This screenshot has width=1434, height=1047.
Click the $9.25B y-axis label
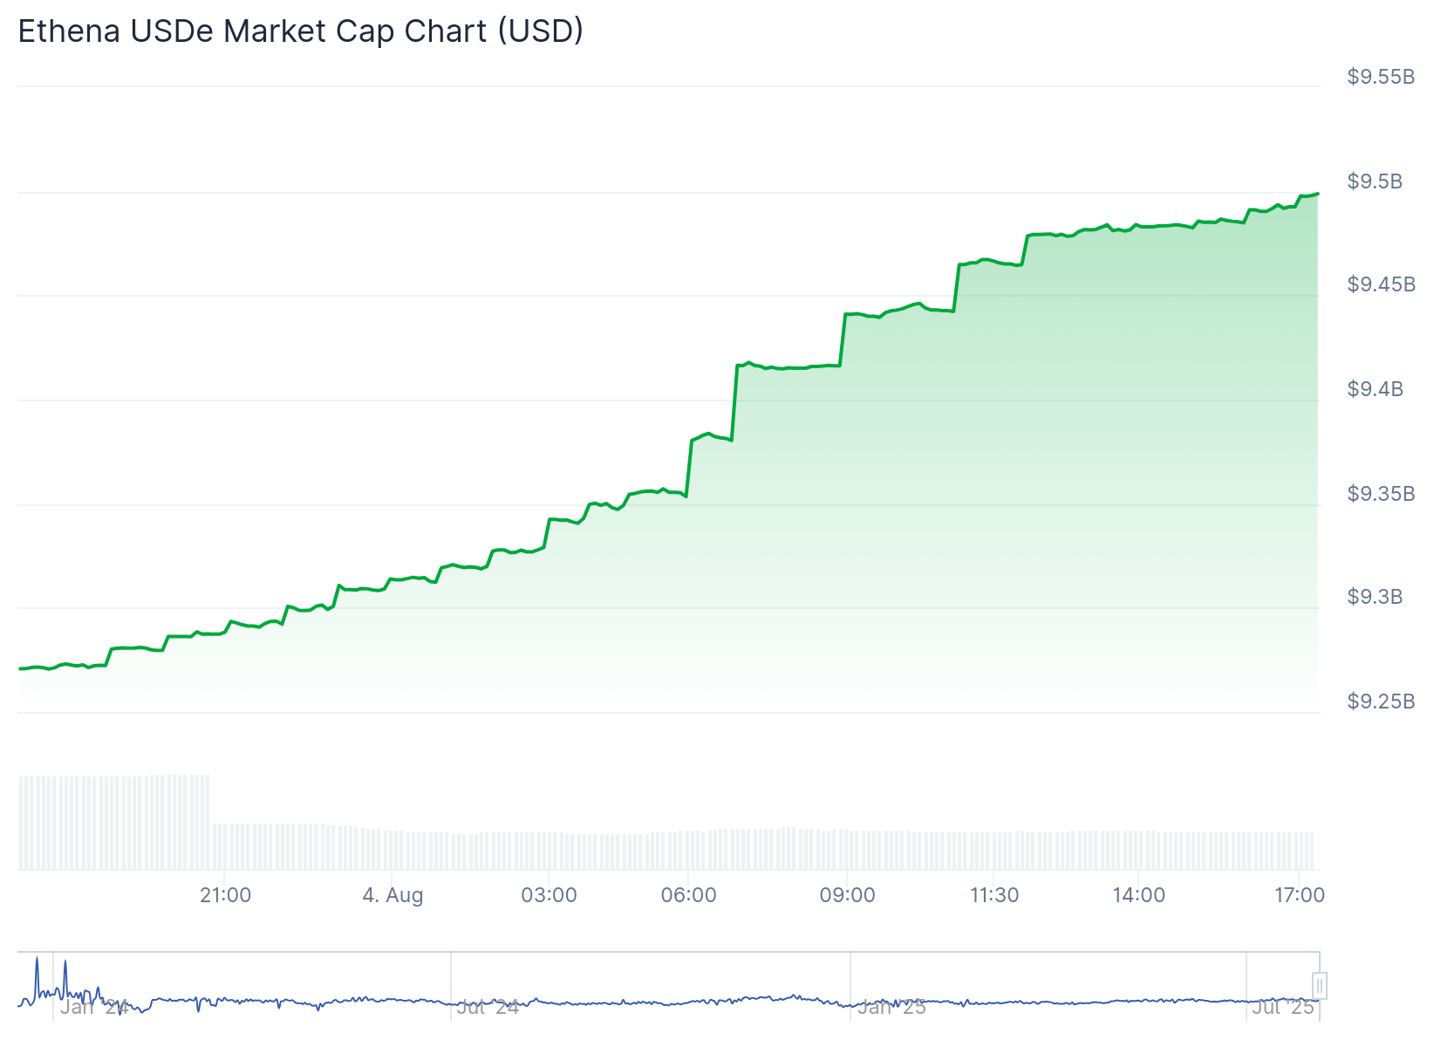click(1381, 701)
